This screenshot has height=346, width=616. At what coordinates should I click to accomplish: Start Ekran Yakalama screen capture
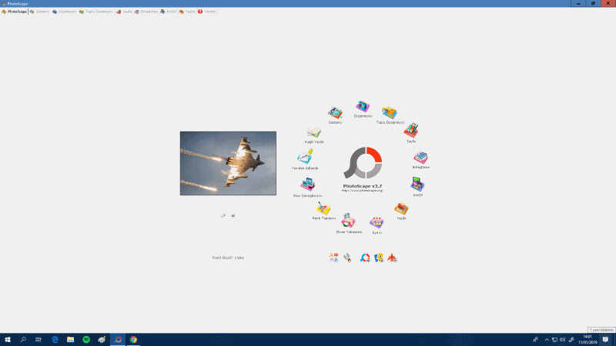(x=348, y=221)
